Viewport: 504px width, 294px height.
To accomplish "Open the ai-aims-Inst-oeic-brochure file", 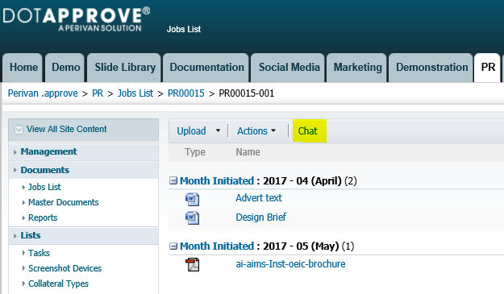I will (x=290, y=264).
